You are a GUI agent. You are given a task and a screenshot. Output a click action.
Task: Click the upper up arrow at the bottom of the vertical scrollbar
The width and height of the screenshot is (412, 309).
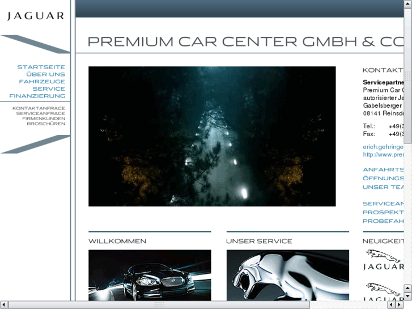pyautogui.click(x=407, y=289)
